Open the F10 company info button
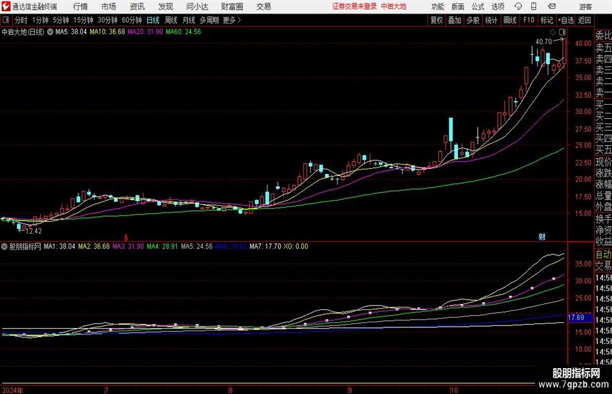Image resolution: width=612 pixels, height=394 pixels. pos(529,20)
